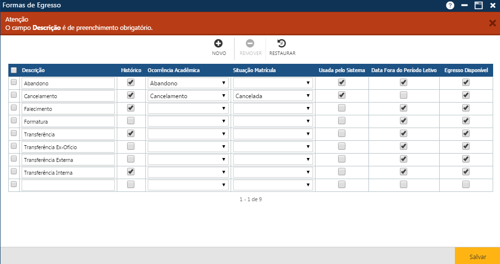
Task: Expand Ocorrência Acadêmica dropdown for Transferência Interna
Action: click(x=188, y=173)
